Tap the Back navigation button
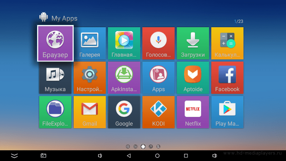The height and width of the screenshot is (161, 286). (x=129, y=156)
